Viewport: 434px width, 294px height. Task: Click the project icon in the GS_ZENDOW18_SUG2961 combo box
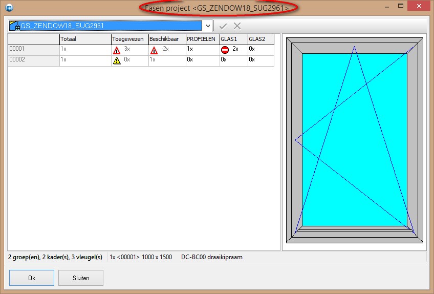15,26
